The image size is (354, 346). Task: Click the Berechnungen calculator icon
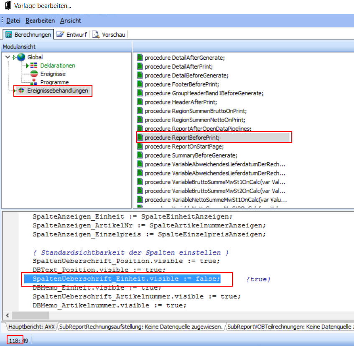[9, 35]
